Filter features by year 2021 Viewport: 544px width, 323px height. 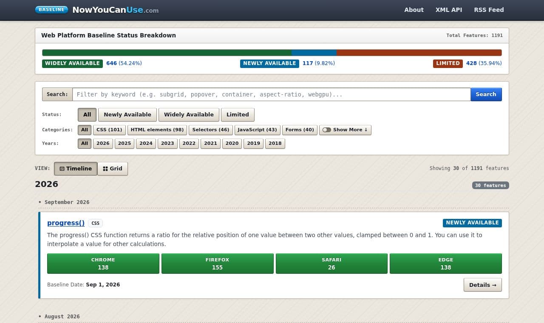click(210, 143)
